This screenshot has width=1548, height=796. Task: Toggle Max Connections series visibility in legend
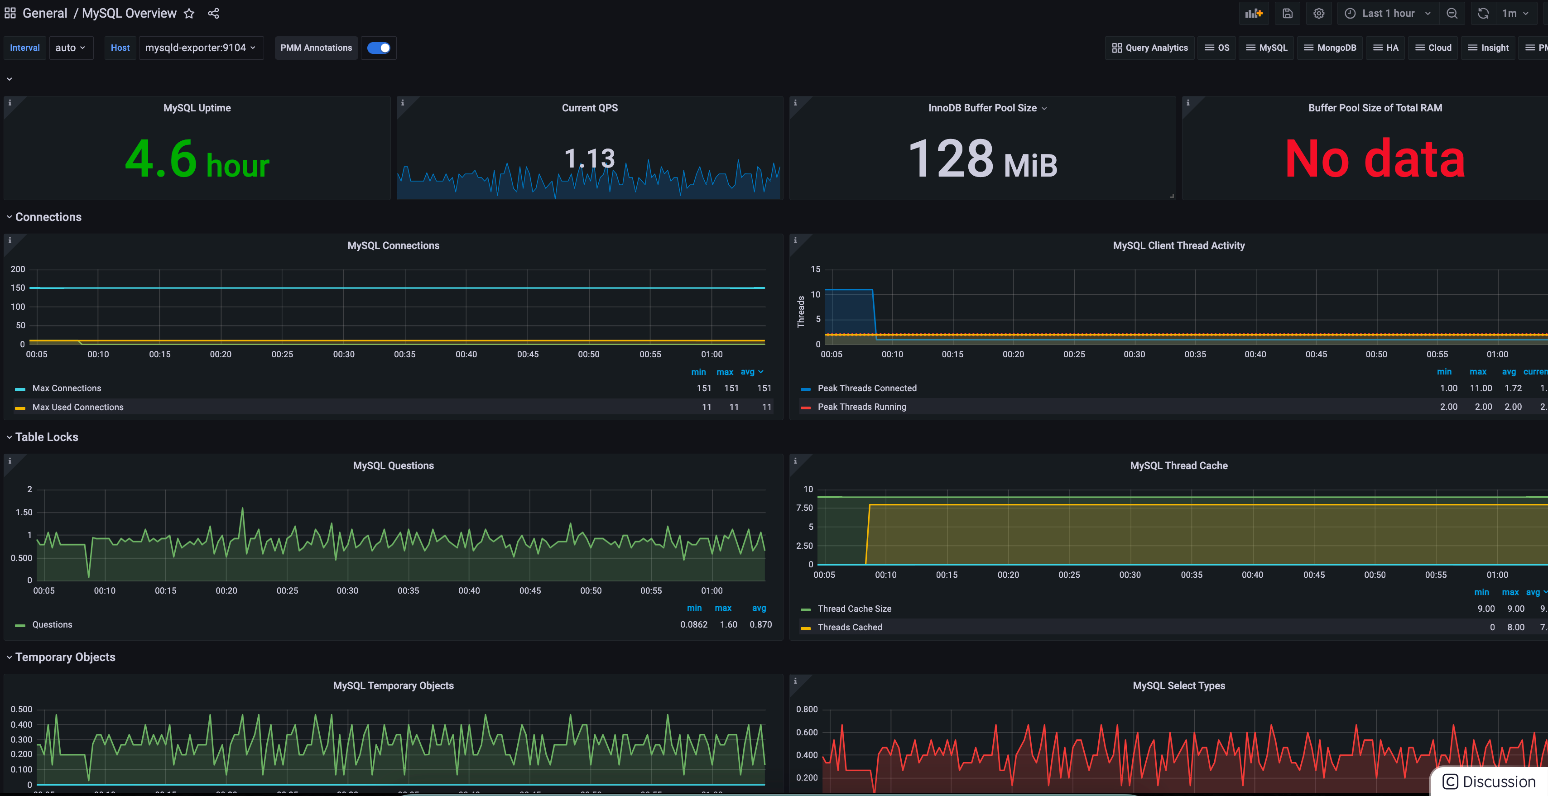point(67,388)
